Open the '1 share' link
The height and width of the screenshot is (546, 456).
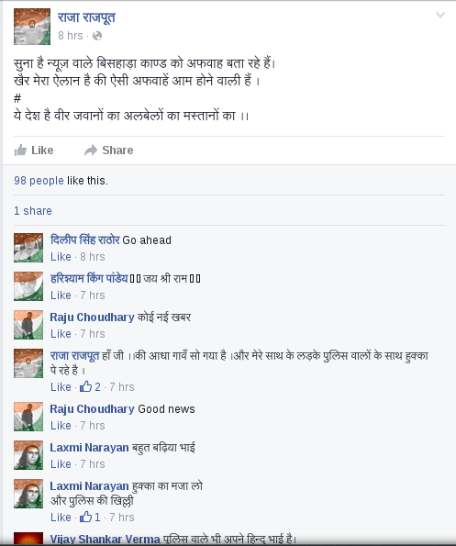tap(33, 211)
